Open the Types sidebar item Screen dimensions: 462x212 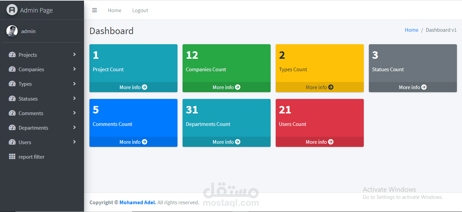tap(42, 84)
